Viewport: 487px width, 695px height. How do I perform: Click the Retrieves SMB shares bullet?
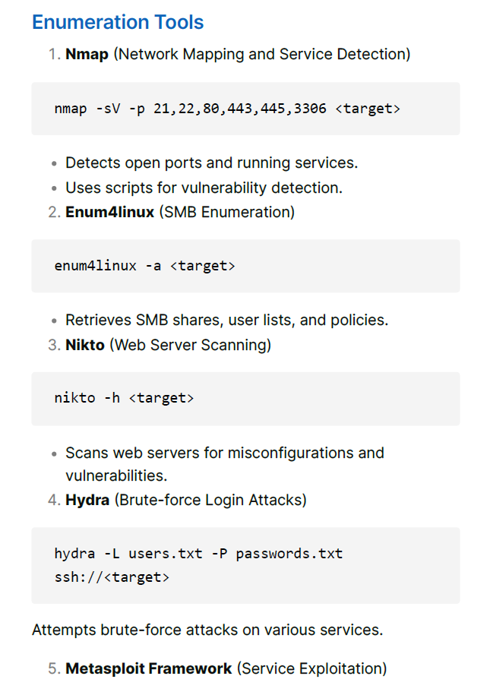coord(226,320)
